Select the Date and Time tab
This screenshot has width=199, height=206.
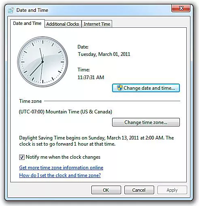[27, 23]
